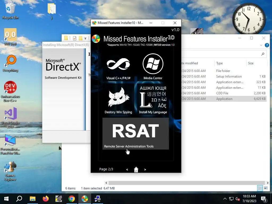Switch to Missed Features Installer taskbar button
The width and height of the screenshot is (272, 204).
click(84, 199)
